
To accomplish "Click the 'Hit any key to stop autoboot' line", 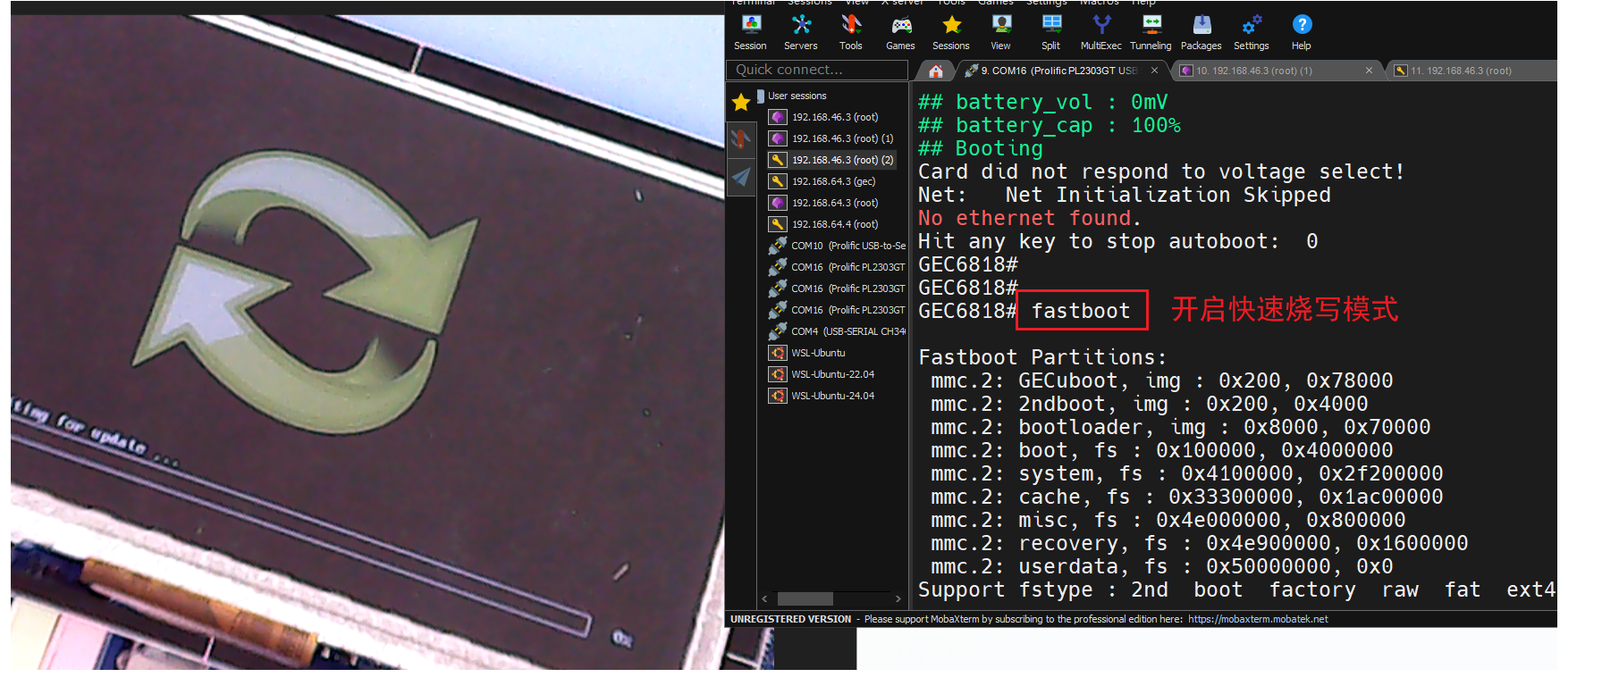I will [1117, 241].
